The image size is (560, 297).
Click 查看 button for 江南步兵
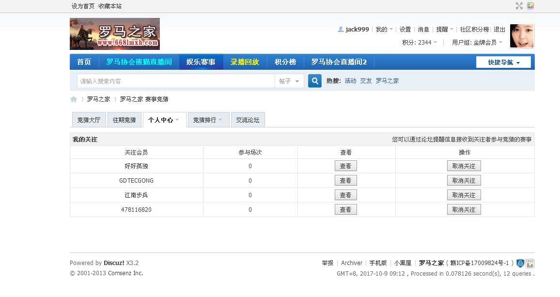coord(345,195)
